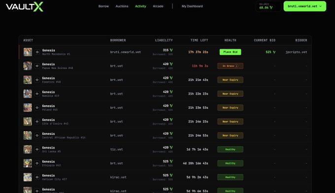Click the LIABILITY column header
The image size is (335, 193).
click(x=164, y=40)
